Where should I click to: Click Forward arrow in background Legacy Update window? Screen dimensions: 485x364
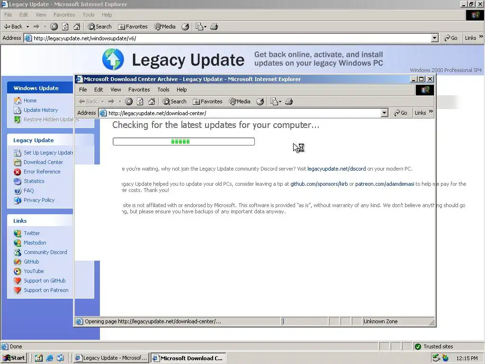click(x=36, y=27)
